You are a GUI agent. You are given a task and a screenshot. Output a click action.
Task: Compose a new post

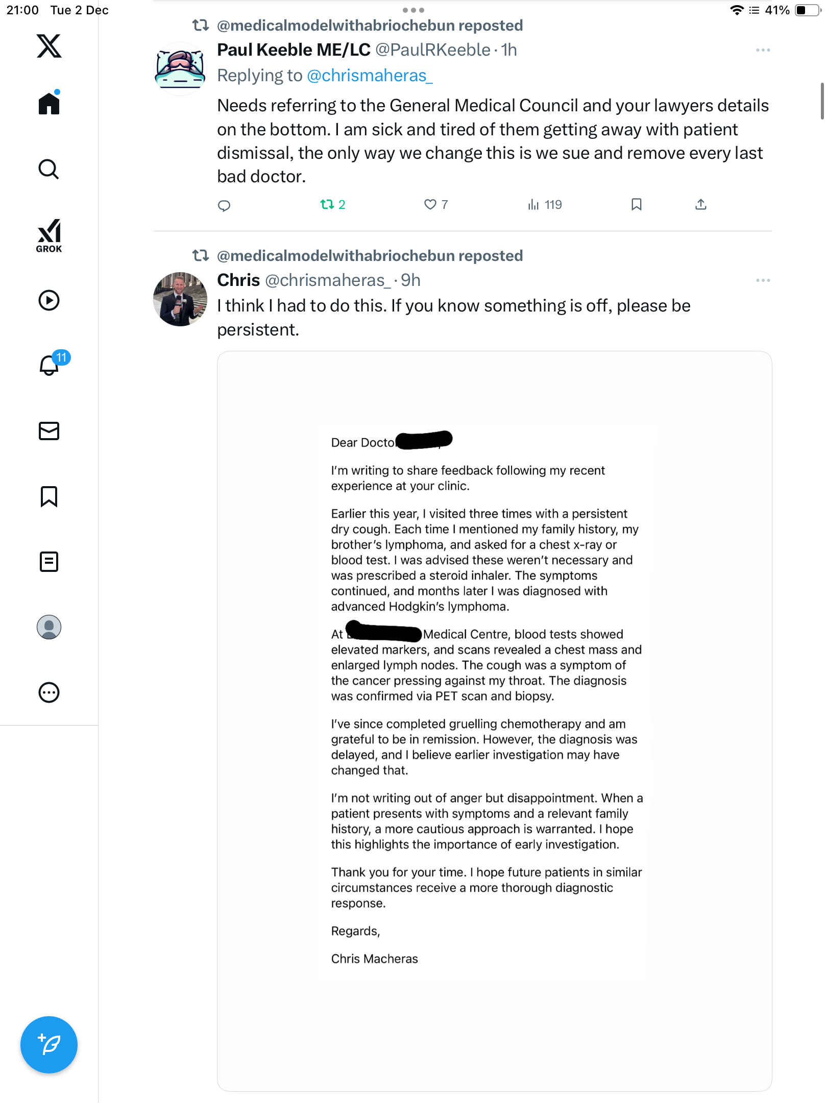tap(49, 1044)
